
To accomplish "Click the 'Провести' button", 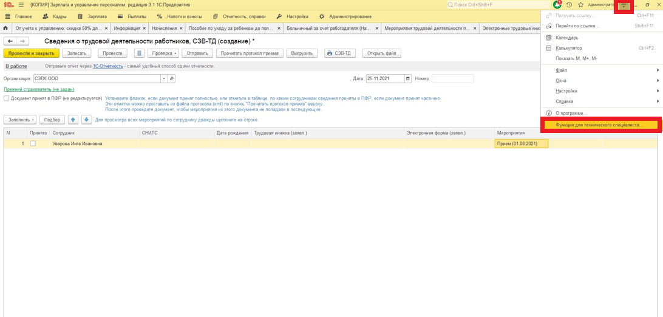I will point(113,53).
